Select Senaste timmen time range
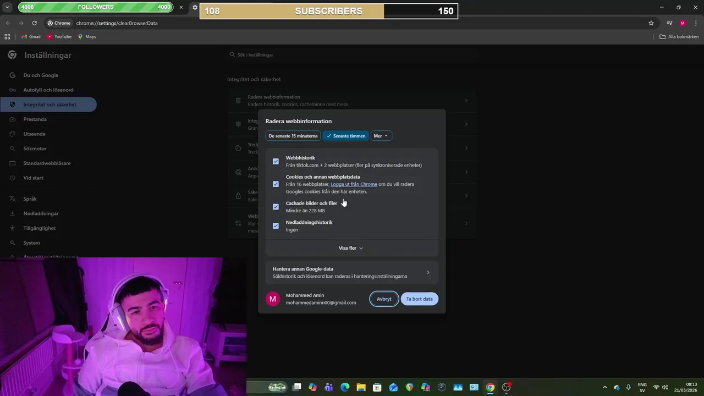Screen dimensions: 704x396 (345, 136)
